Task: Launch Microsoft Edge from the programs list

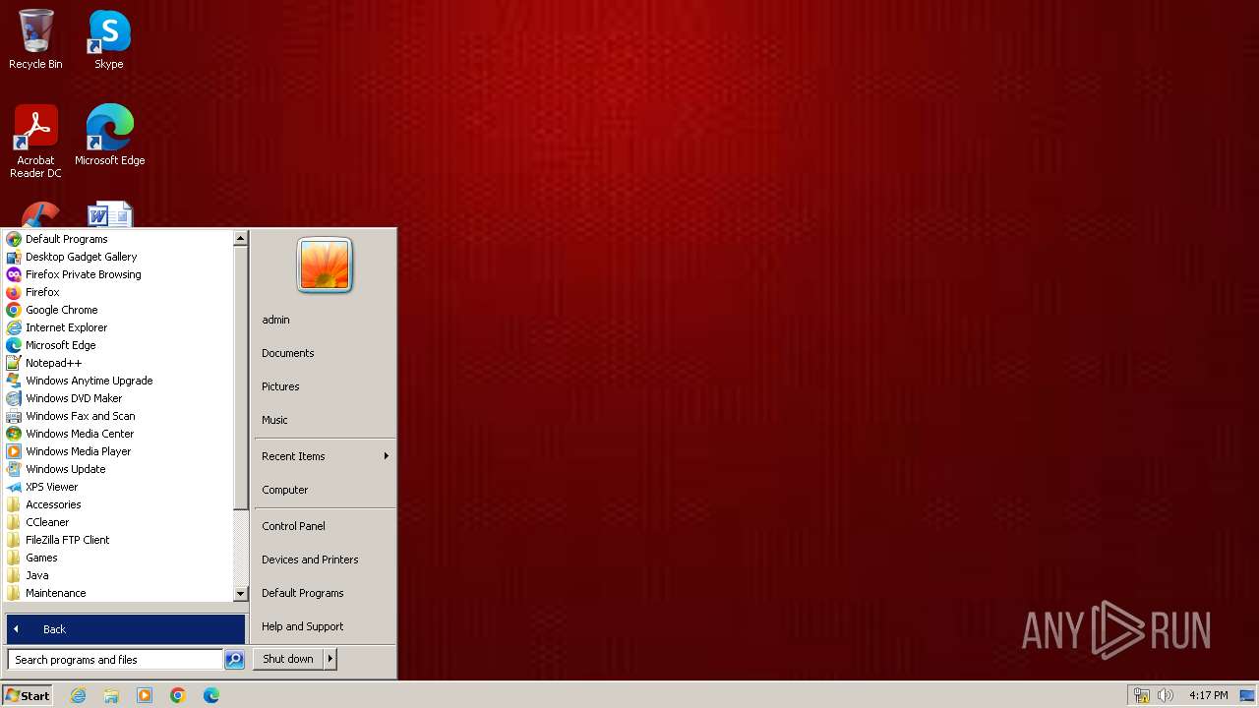Action: point(60,345)
